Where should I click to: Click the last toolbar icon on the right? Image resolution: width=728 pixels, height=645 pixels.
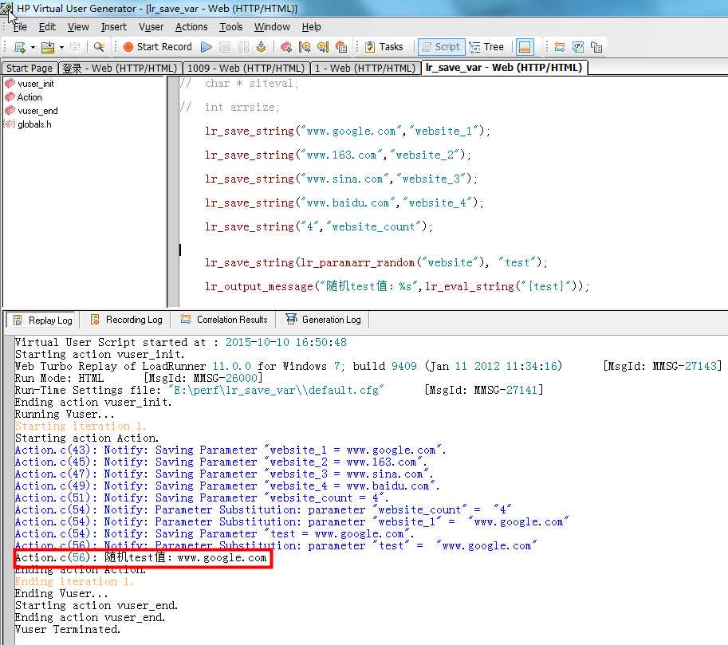pyautogui.click(x=596, y=47)
